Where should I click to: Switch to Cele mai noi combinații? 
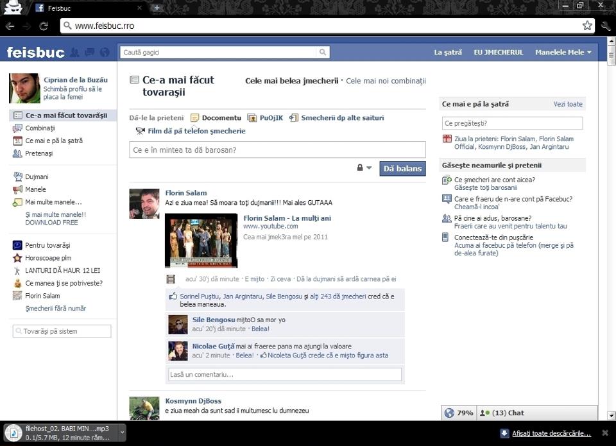click(386, 81)
